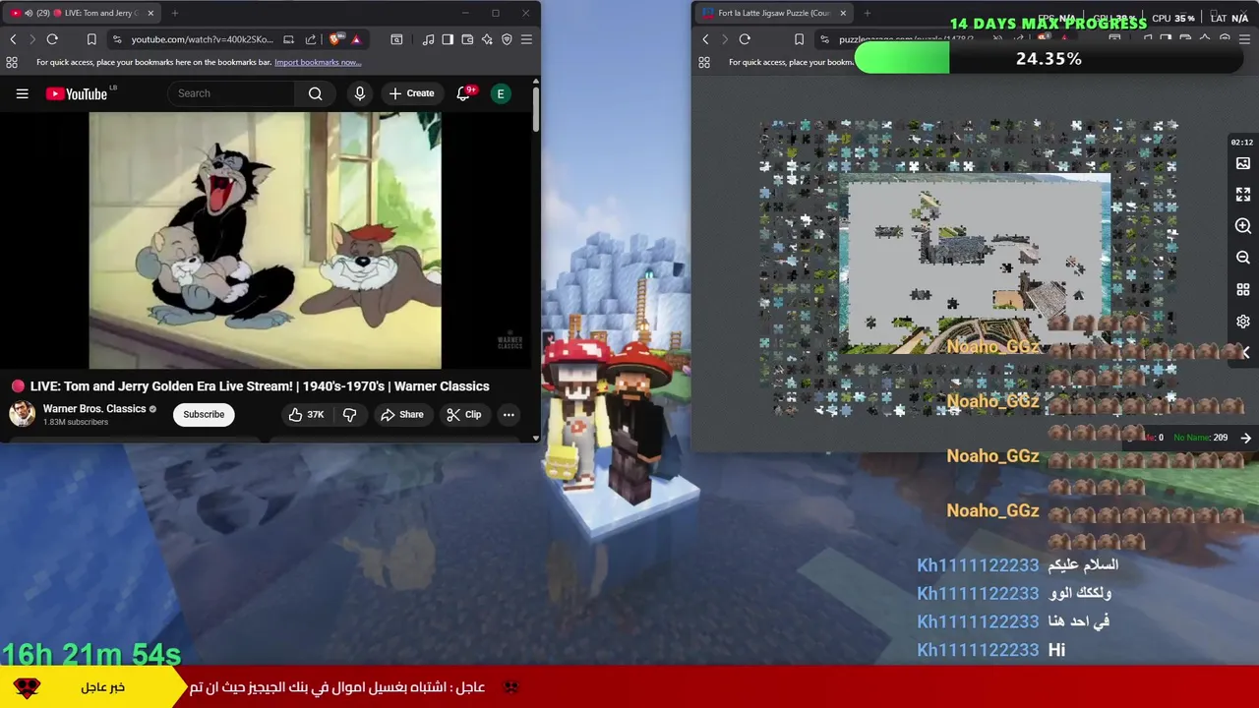Subscribe to Warner Bros. Classics
Viewport: 1259px width, 708px height.
pyautogui.click(x=204, y=414)
